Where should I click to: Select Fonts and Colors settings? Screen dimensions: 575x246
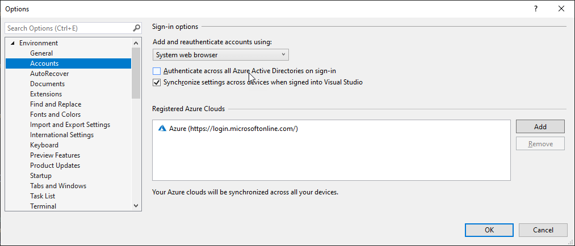[55, 114]
